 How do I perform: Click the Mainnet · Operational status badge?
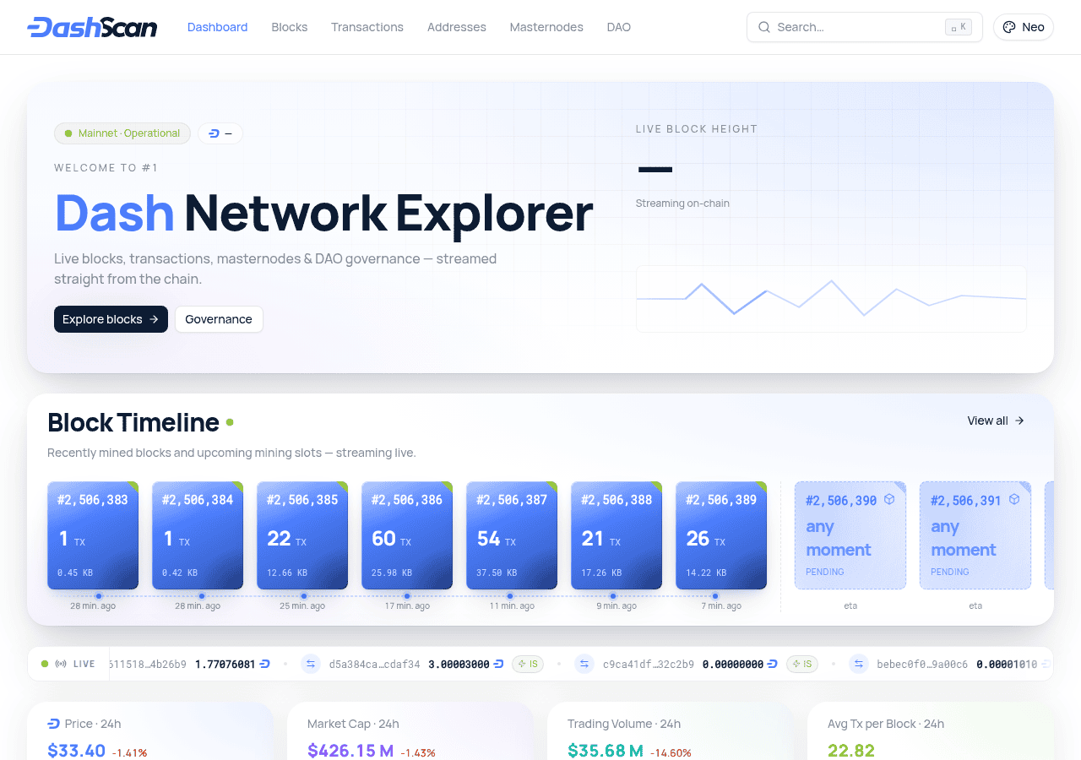pos(122,133)
